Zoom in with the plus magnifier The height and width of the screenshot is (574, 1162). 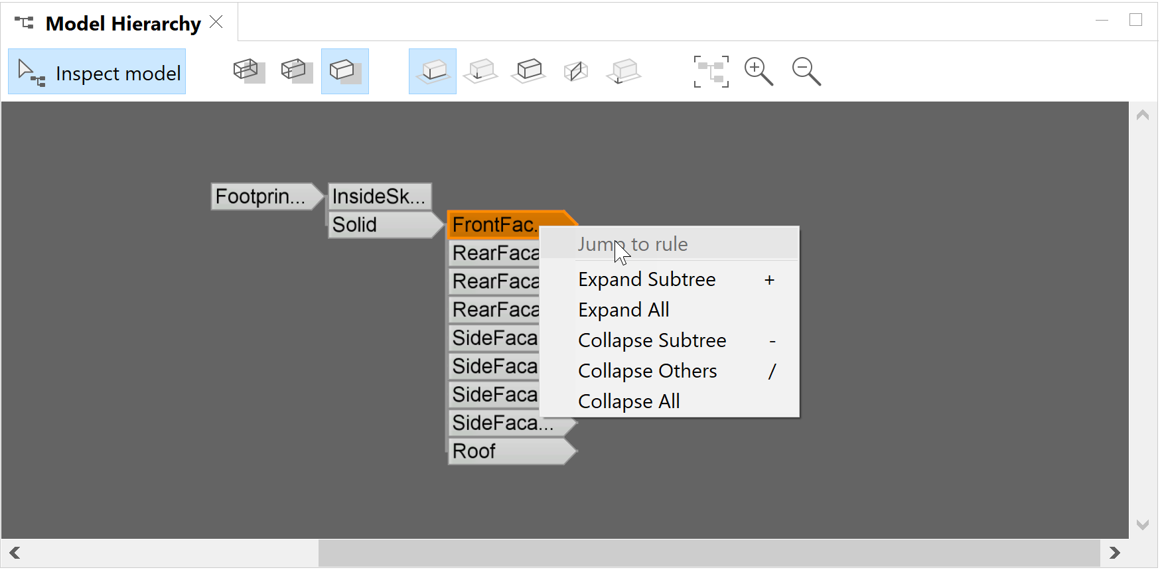[x=759, y=71]
